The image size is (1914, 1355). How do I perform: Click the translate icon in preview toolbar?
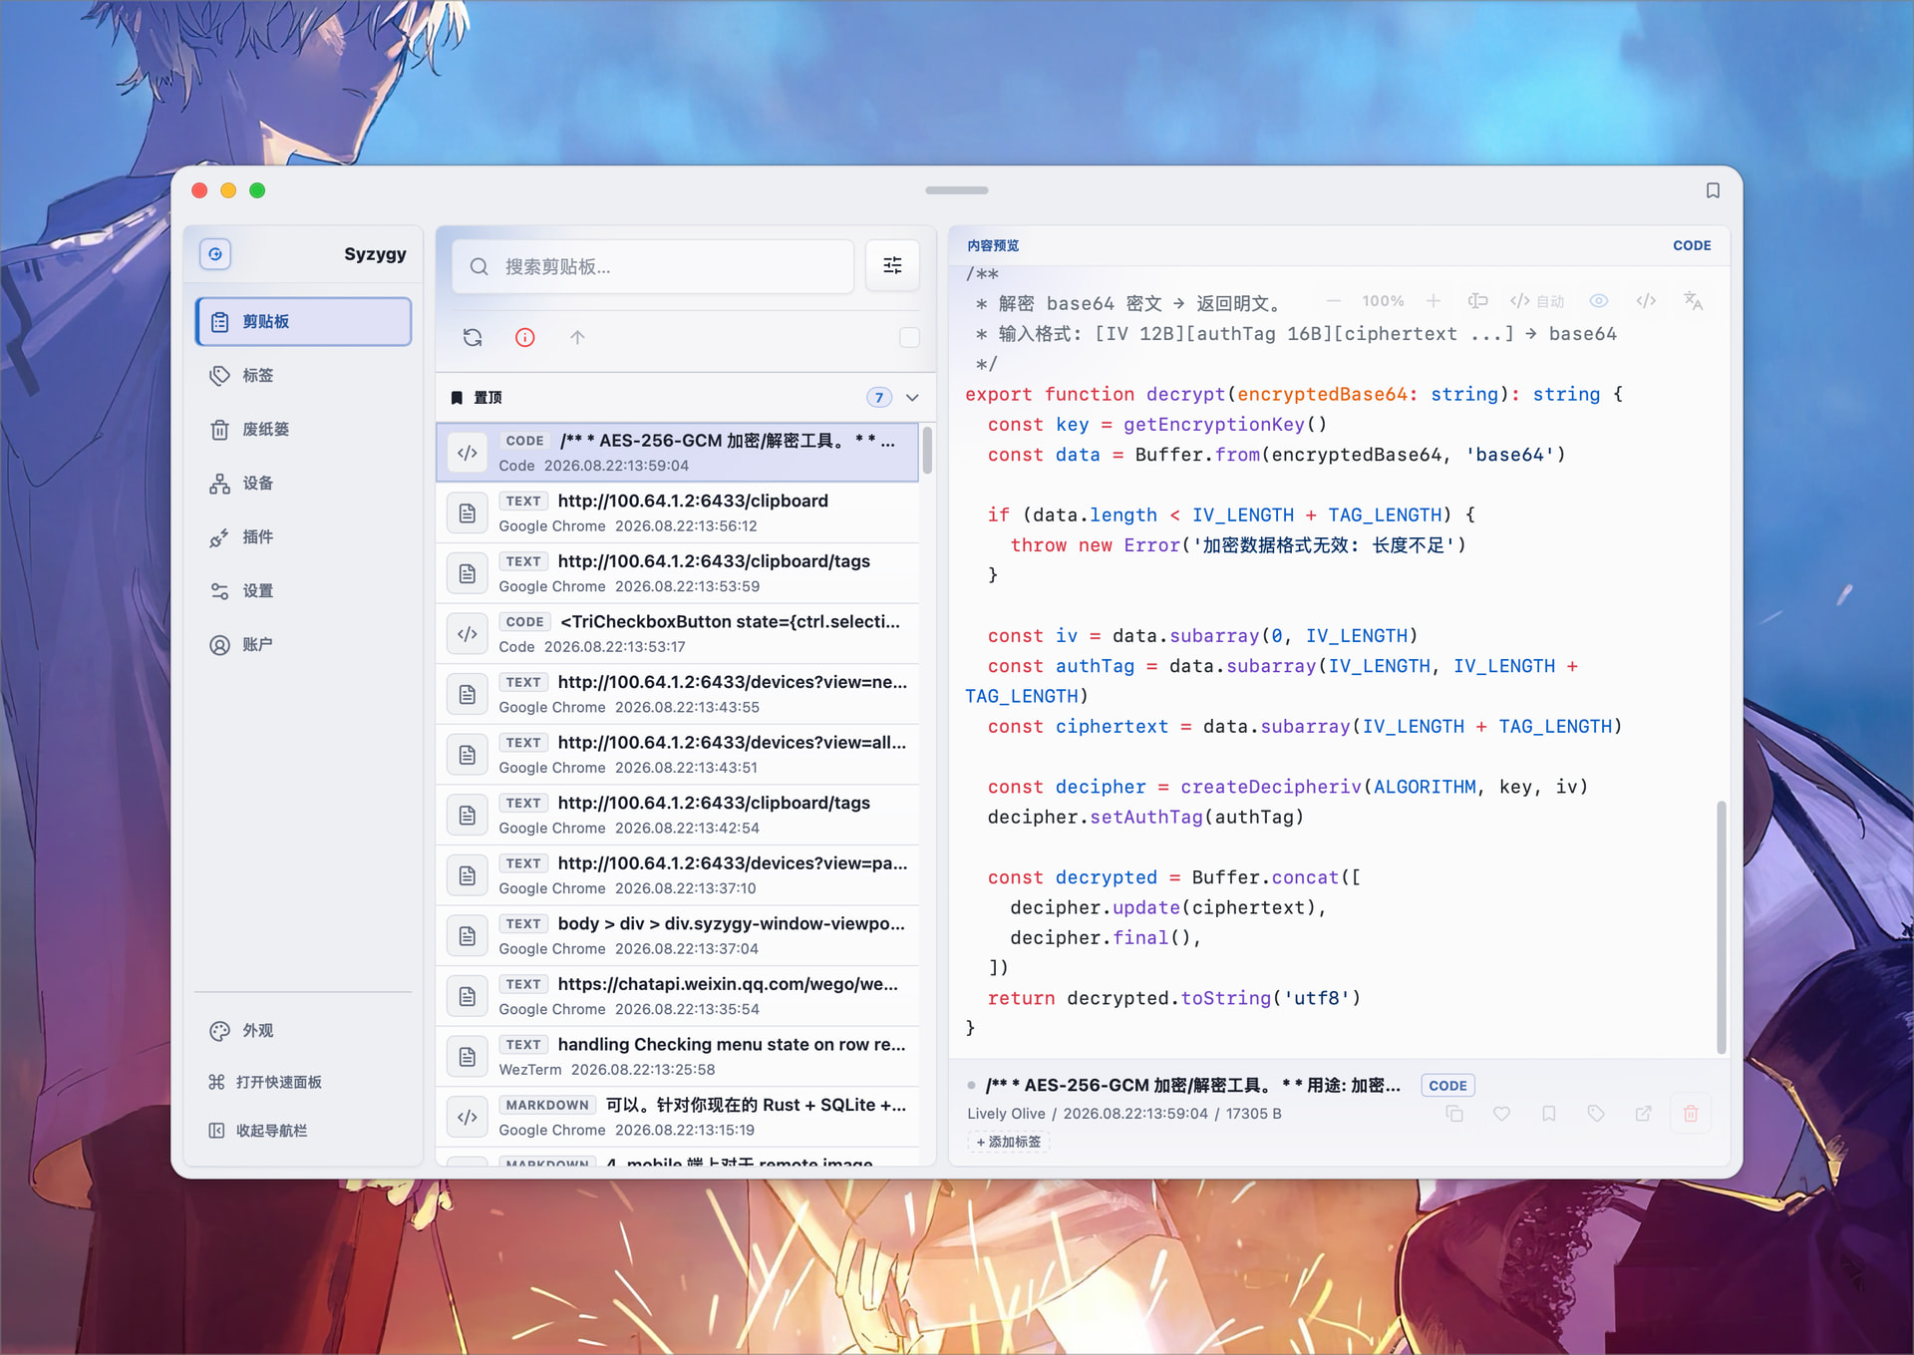[1693, 301]
